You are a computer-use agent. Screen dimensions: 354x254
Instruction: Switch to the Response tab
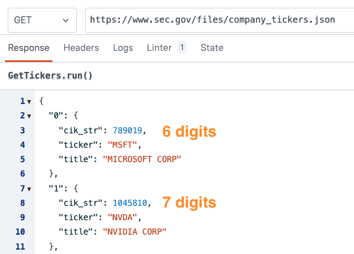[x=29, y=48]
